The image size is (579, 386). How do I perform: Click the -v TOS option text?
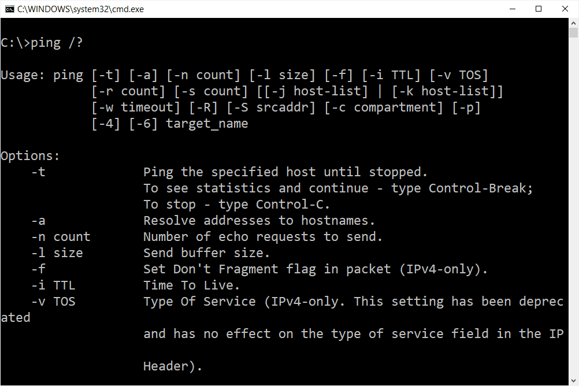pyautogui.click(x=53, y=301)
